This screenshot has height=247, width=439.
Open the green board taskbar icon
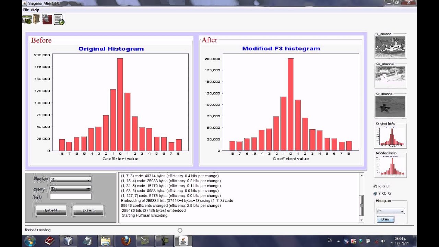145,241
